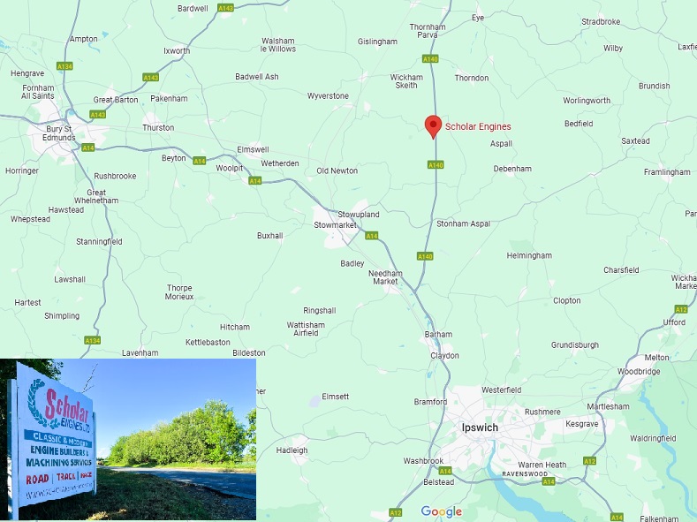The height and width of the screenshot is (522, 697).
Task: Click the A14 shield near Belstead
Action: click(x=445, y=471)
